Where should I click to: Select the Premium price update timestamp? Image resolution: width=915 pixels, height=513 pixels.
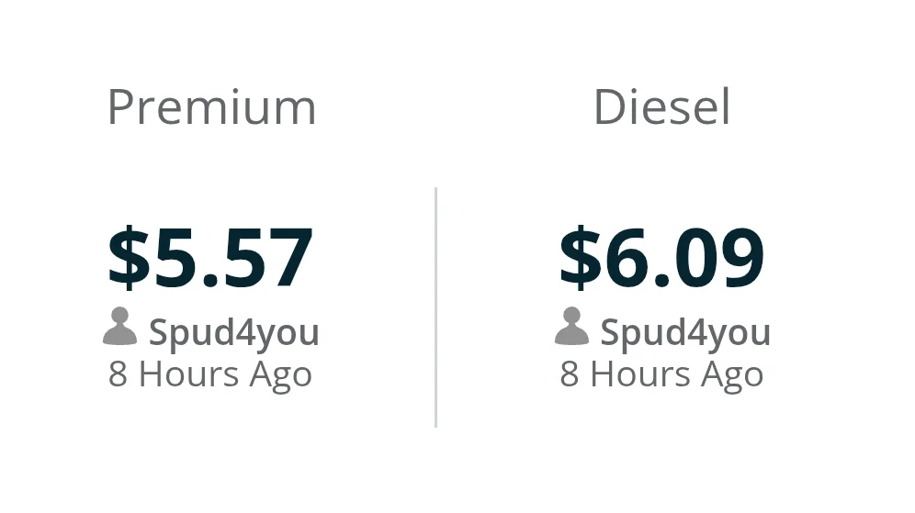[x=210, y=374]
